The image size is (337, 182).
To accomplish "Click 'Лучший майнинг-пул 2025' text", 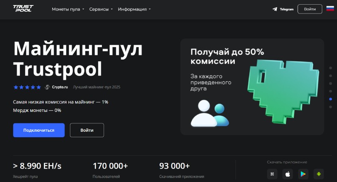I will coord(96,87).
